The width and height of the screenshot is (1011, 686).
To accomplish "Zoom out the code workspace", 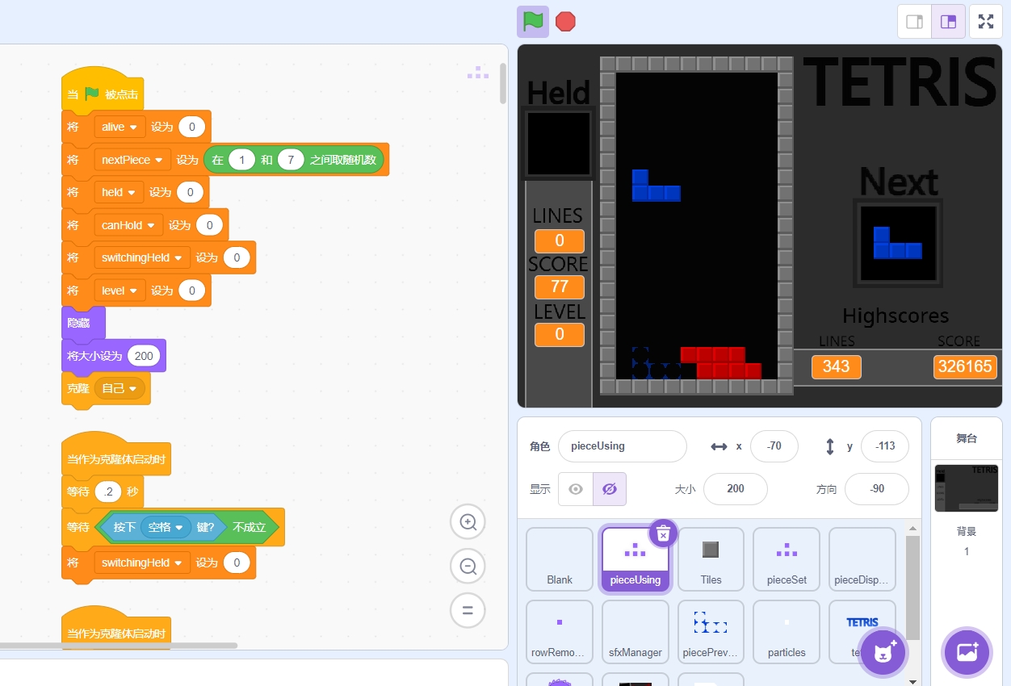I will coord(468,566).
